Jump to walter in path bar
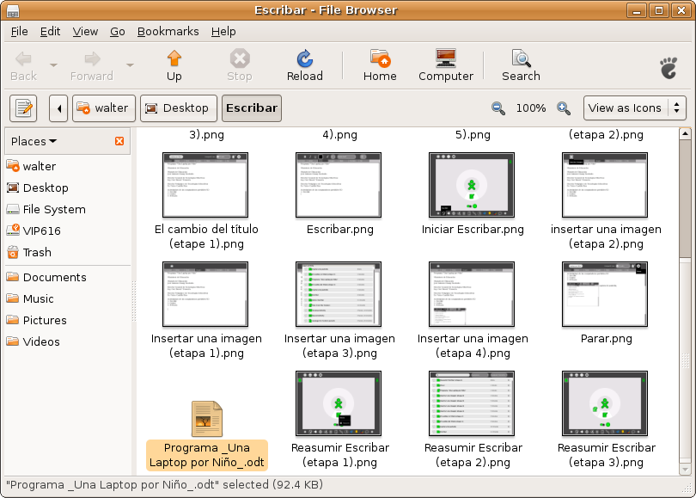Screen dimensions: 696x498 [x=102, y=108]
